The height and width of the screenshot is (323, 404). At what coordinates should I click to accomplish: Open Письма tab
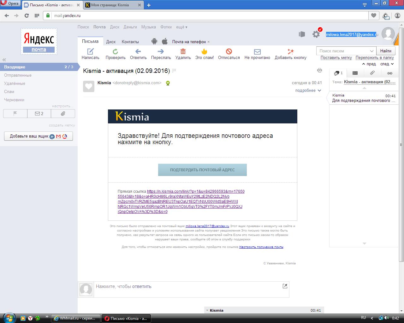[90, 41]
